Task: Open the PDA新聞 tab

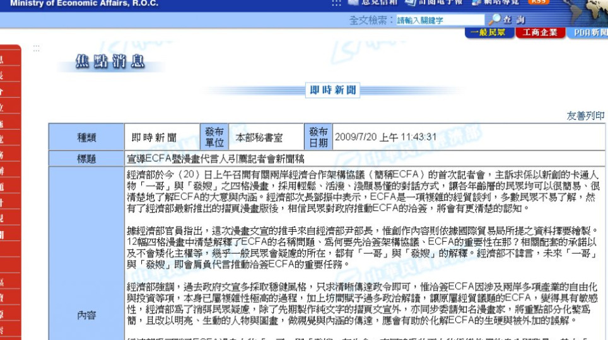Action: (589, 33)
